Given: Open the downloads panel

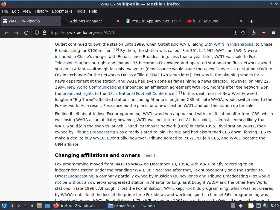Looking at the screenshot, I should tap(253, 33).
